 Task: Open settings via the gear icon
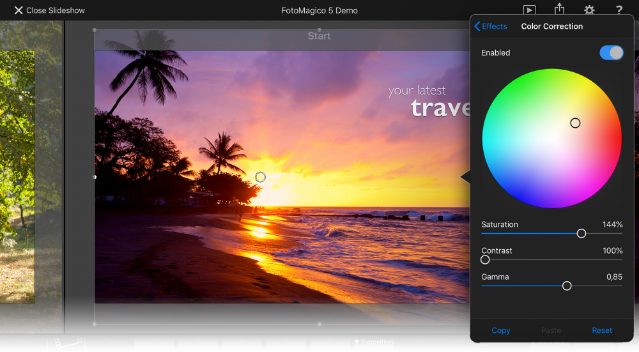point(589,10)
